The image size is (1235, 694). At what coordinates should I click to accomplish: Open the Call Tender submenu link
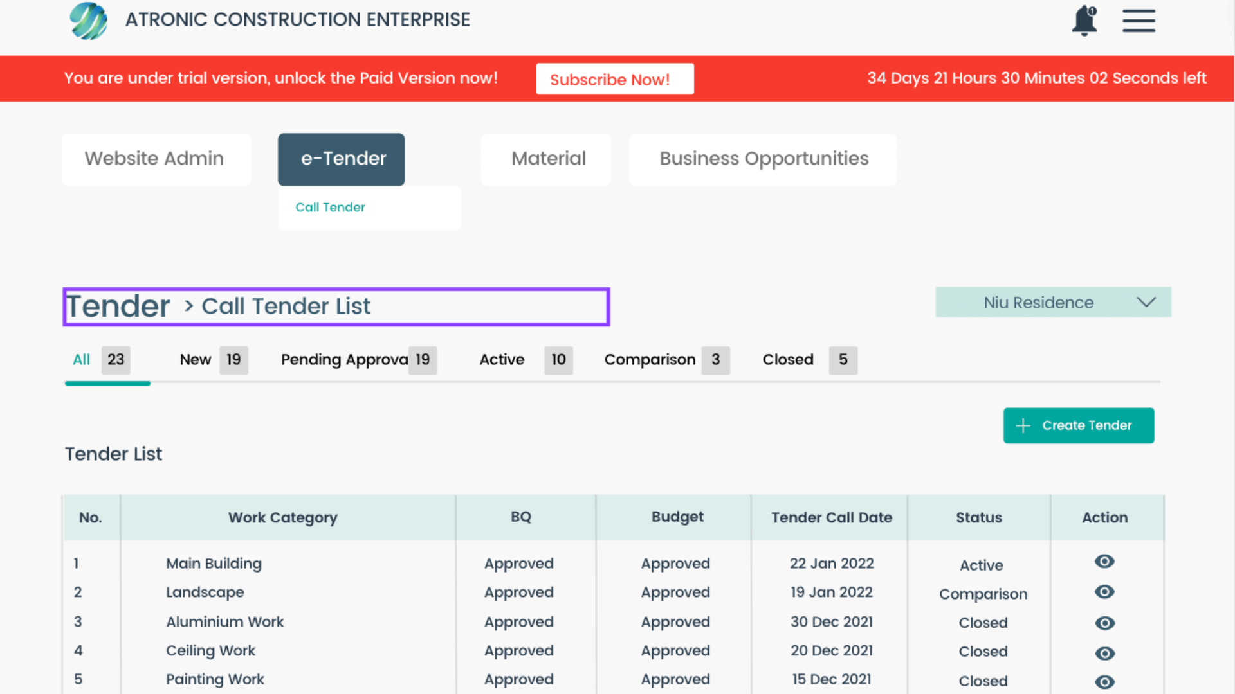coord(330,207)
